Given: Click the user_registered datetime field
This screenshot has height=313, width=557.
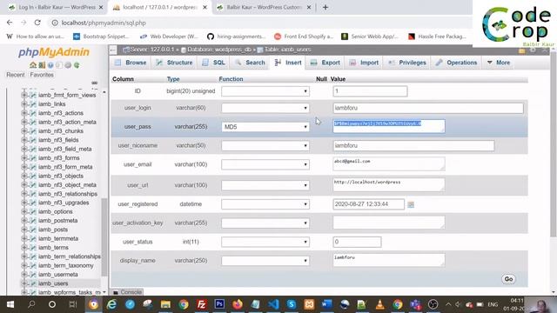Looking at the screenshot, I should click(368, 204).
